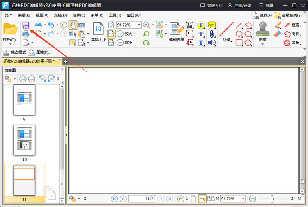
Task: Open the bottom bar zoom percentage dropdown
Action: [x=243, y=198]
